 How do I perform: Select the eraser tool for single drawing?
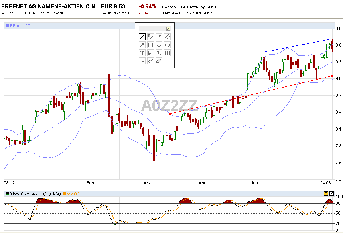[x=150, y=61]
